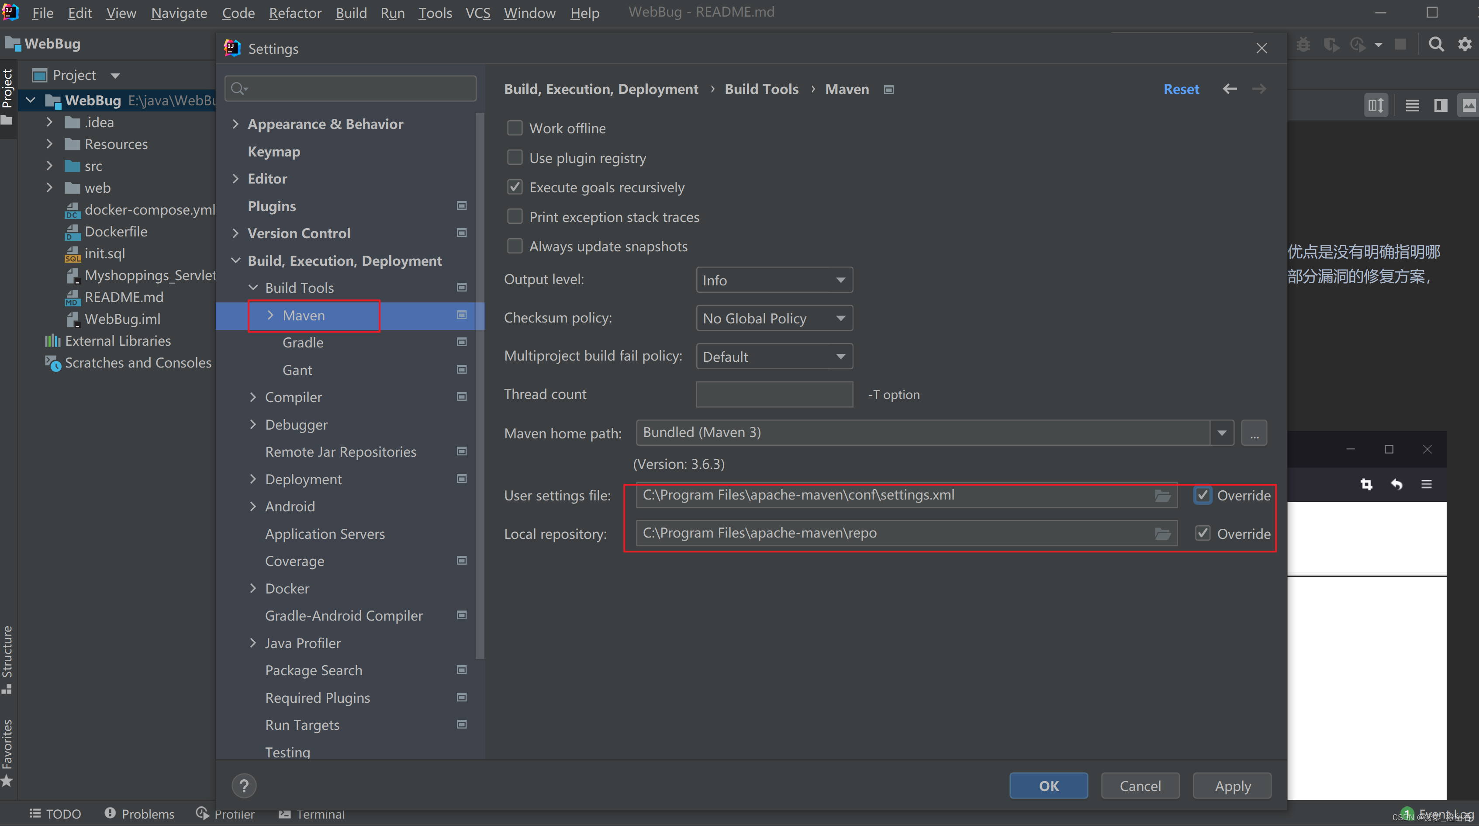Expand the Docker settings node
This screenshot has height=826, width=1479.
(x=252, y=589)
